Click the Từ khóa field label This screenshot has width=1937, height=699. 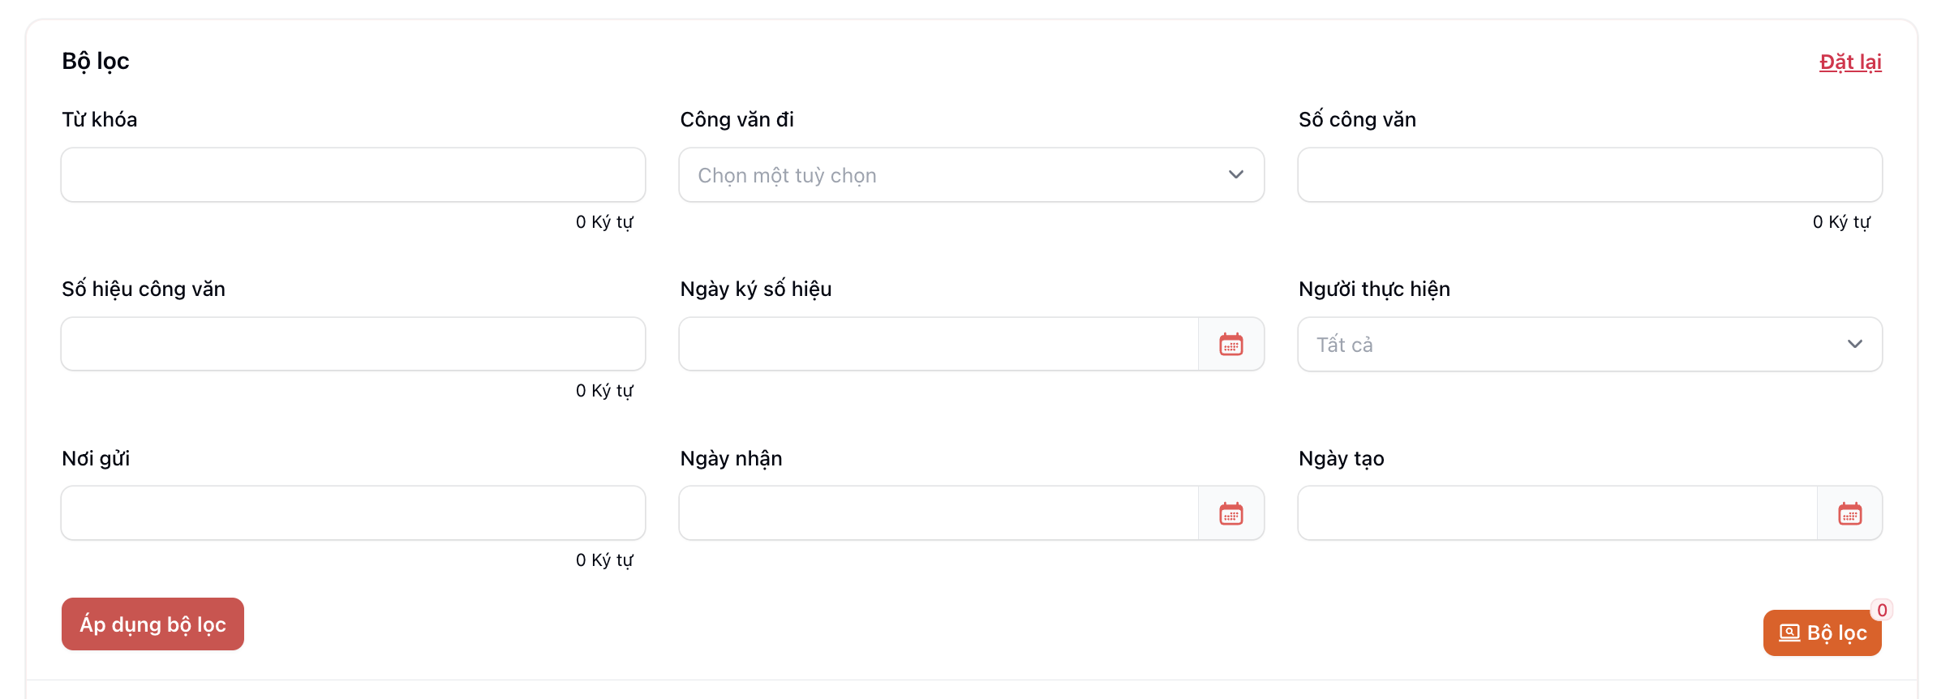(x=100, y=120)
